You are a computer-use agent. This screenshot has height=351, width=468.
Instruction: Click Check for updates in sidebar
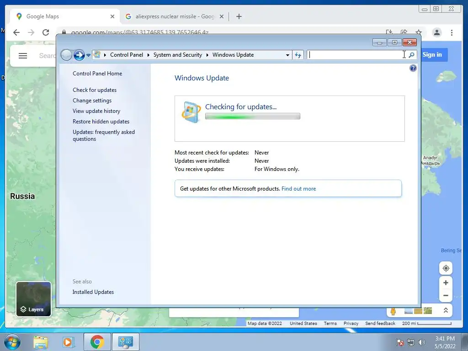coord(95,90)
